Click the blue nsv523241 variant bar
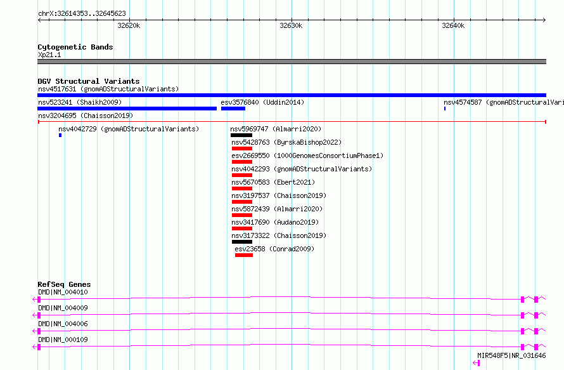This screenshot has height=370, width=564. (127, 109)
